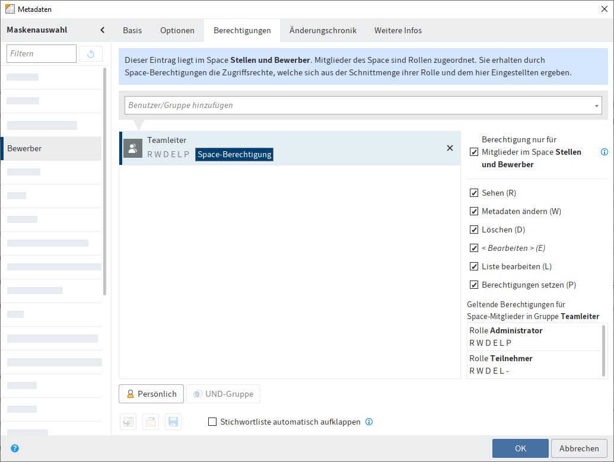This screenshot has width=614, height=462.
Task: Switch to the Änderungschronik tab
Action: tap(323, 30)
